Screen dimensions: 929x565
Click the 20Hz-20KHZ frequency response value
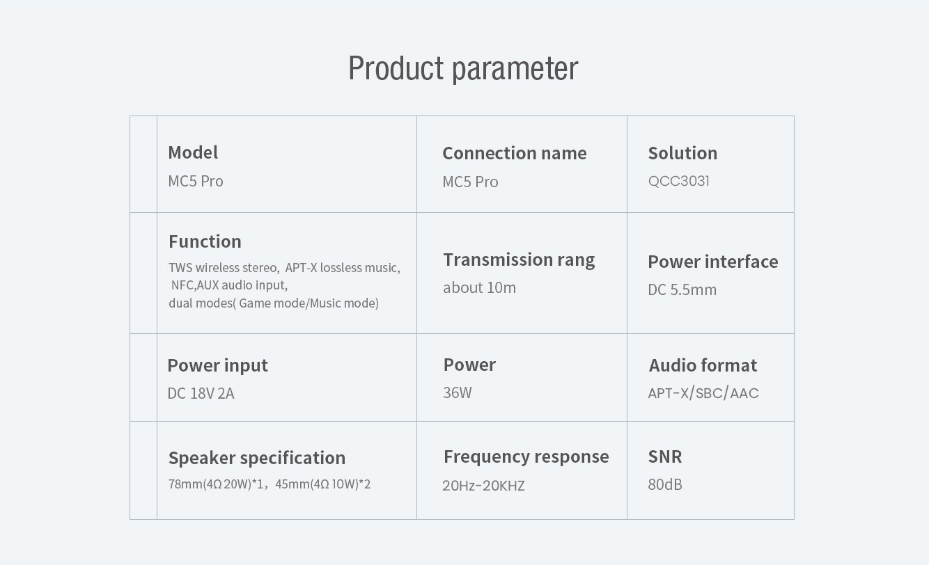click(483, 486)
